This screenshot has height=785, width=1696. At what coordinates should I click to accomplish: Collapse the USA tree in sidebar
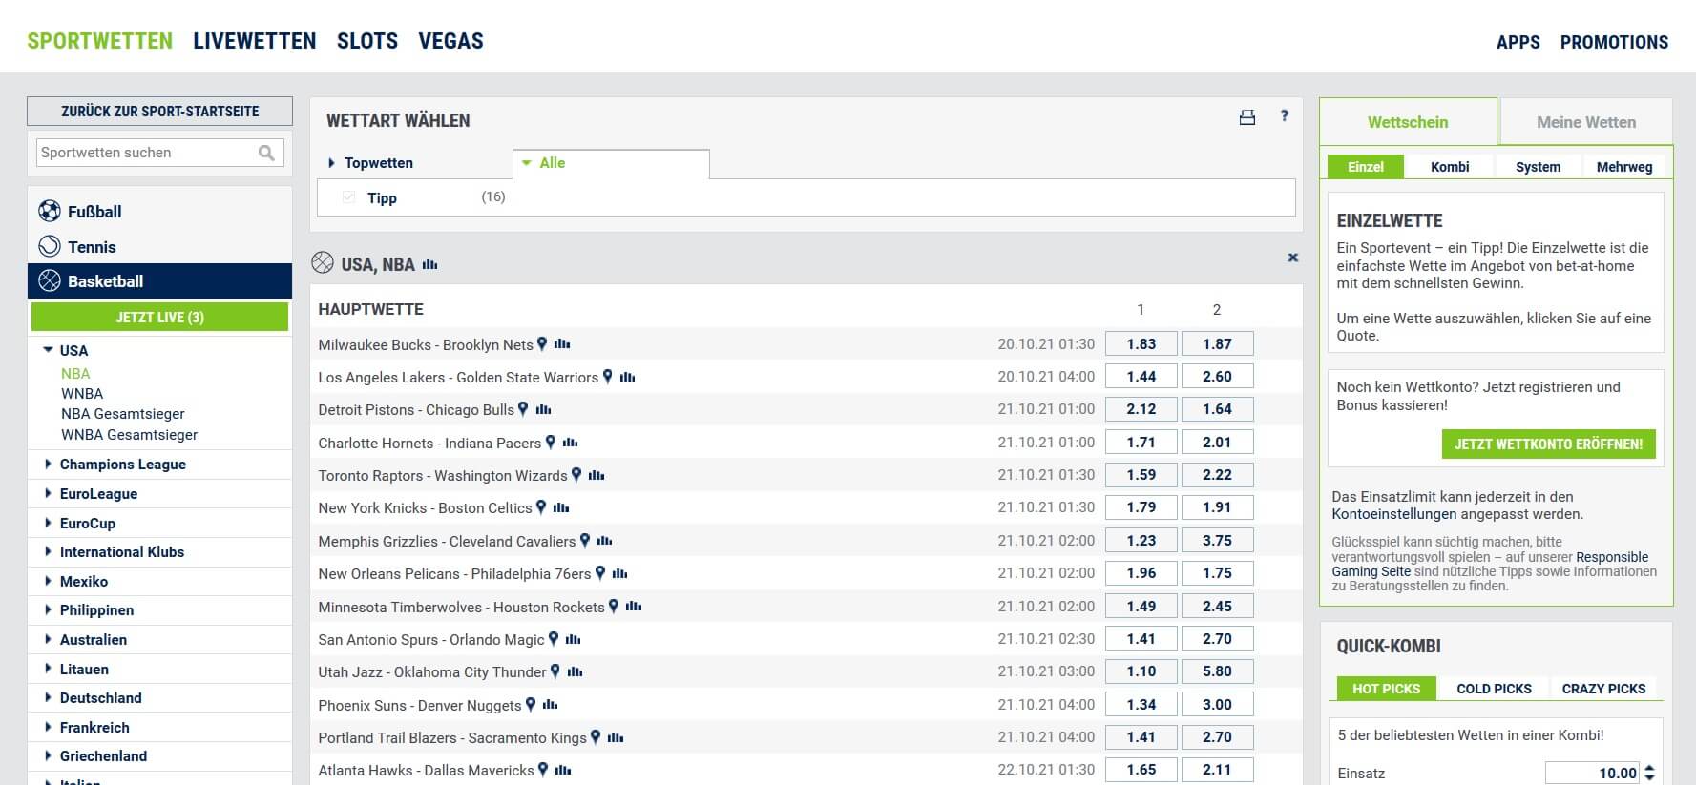tap(48, 350)
